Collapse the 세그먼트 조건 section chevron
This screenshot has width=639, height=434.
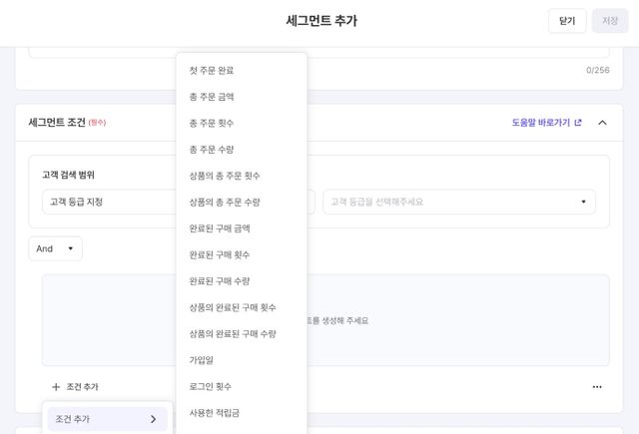602,123
